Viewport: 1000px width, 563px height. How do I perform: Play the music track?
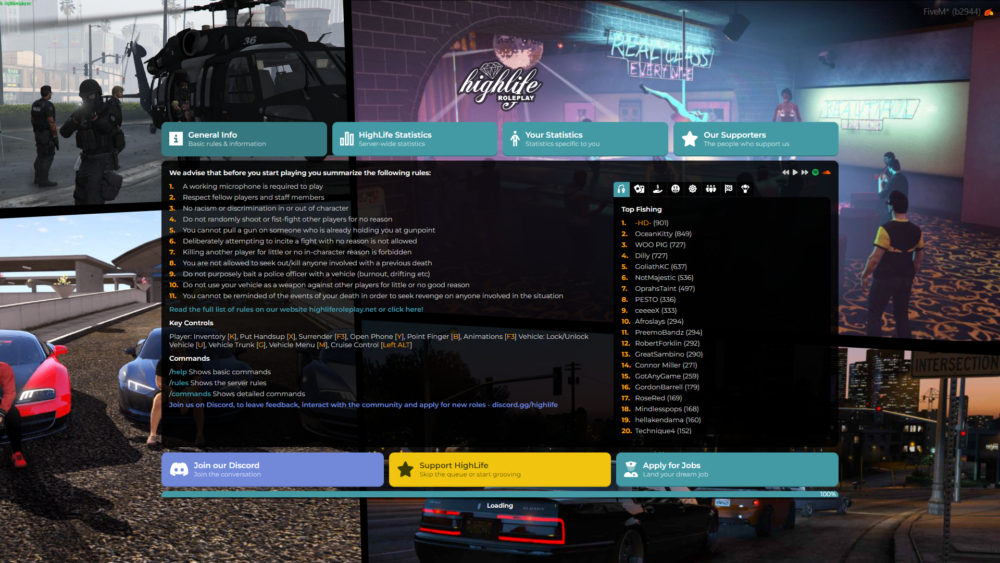(794, 172)
